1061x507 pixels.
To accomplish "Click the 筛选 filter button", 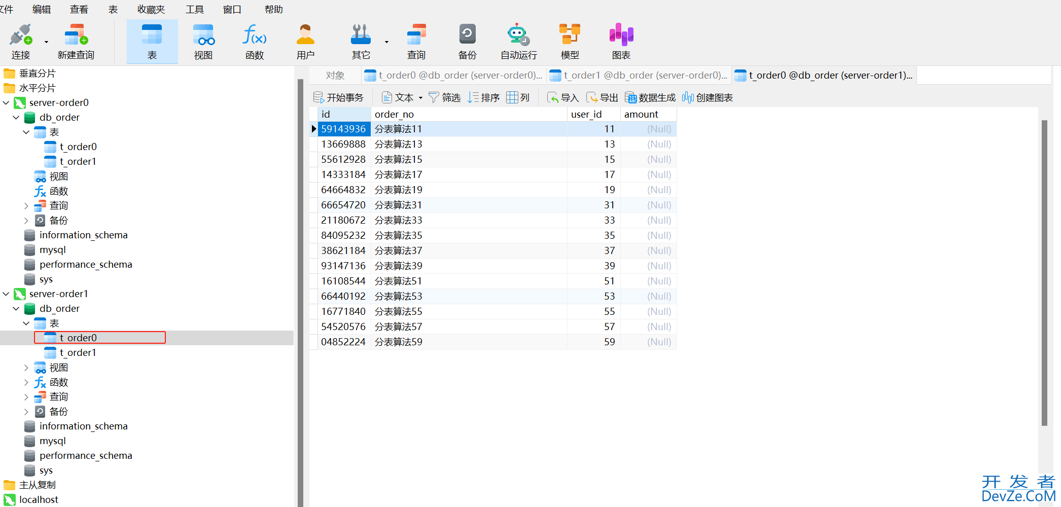I will (x=445, y=97).
